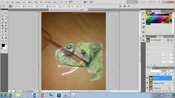The width and height of the screenshot is (175, 98).
Task: Select the Hand tool
Action: (2, 41)
